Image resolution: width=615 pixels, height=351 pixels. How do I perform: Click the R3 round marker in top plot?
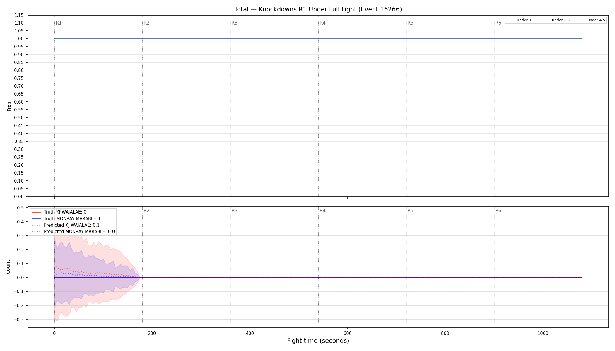click(x=234, y=23)
